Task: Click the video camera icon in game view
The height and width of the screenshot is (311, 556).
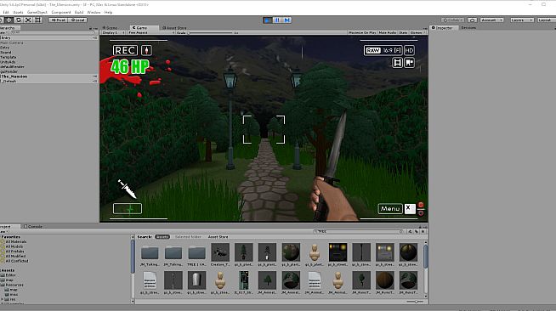Action: pos(409,63)
